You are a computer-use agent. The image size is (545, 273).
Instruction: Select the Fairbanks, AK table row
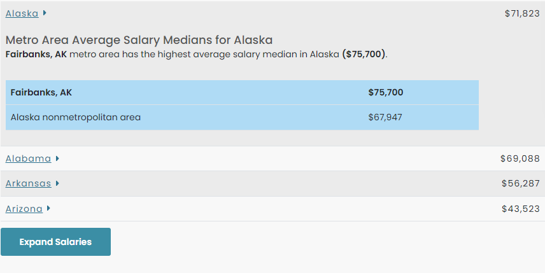242,92
